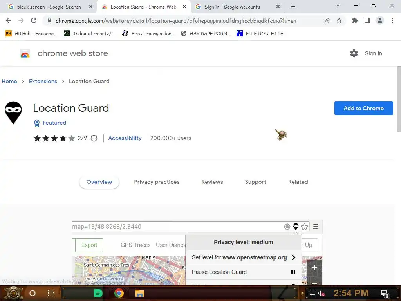
Task: Open the Chrome three-dot menu
Action: (392, 20)
